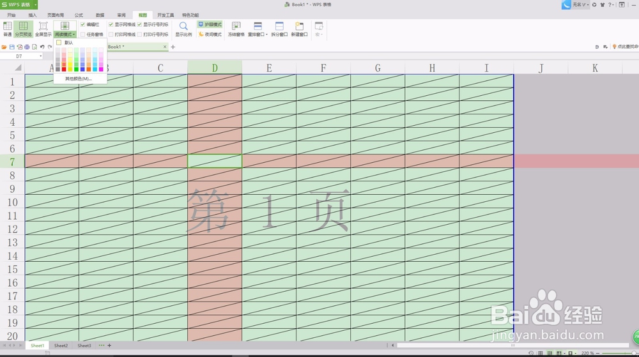Click the Print Preview icon
The image size is (639, 357).
[x=35, y=47]
